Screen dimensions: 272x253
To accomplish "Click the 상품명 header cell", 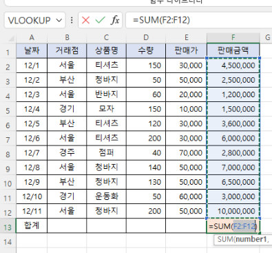I will click(106, 50).
